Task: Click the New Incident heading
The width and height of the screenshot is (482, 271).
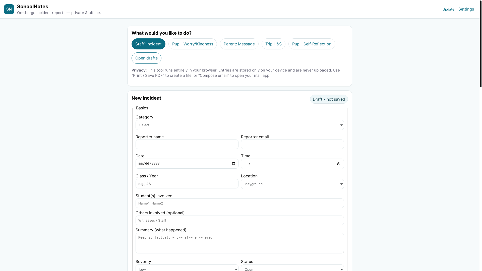Action: [146, 98]
